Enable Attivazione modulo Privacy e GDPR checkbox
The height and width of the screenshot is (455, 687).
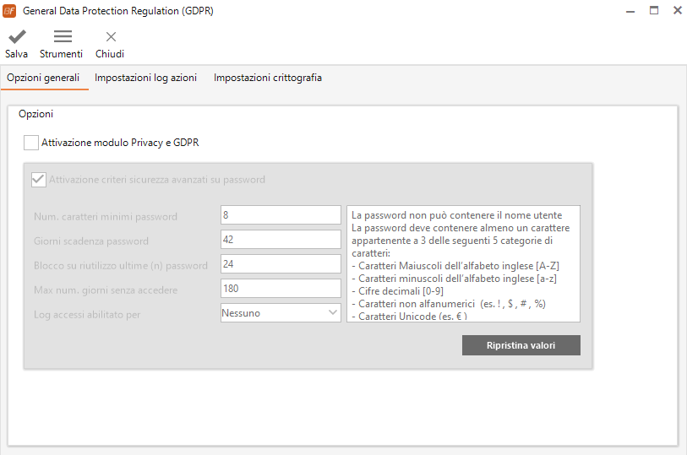[x=31, y=143]
